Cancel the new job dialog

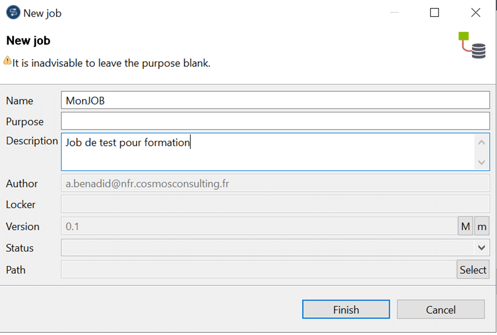click(x=441, y=309)
